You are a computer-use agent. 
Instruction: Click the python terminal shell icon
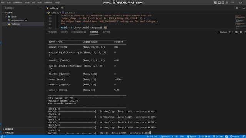pos(219,32)
